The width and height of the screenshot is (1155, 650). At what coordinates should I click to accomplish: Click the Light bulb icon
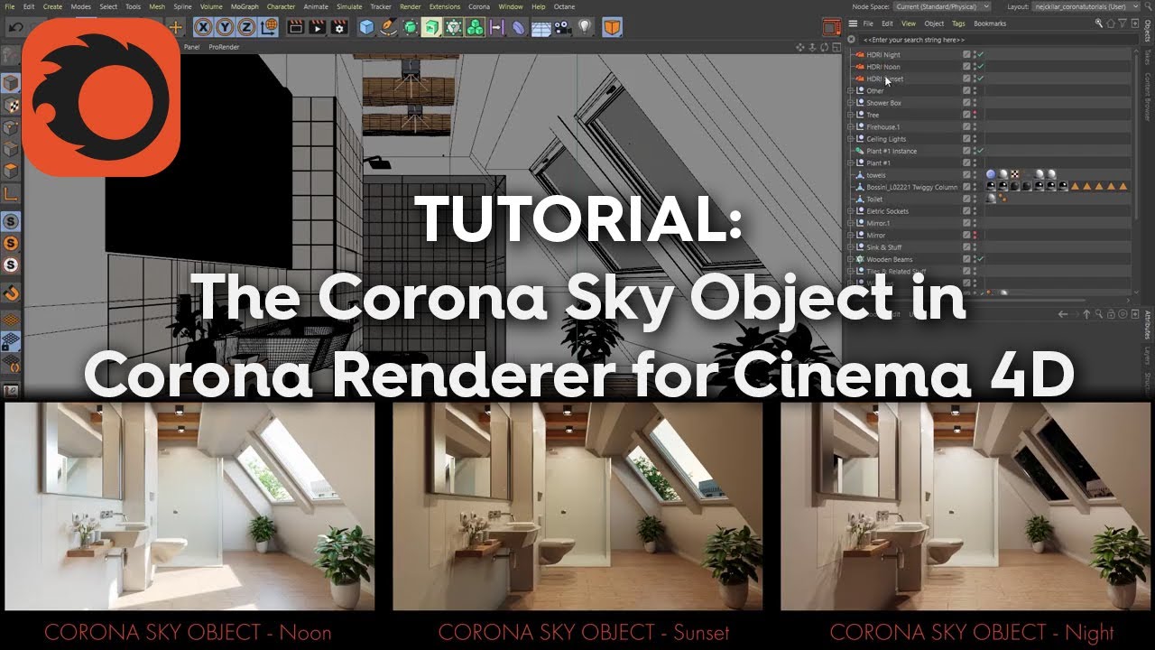586,27
